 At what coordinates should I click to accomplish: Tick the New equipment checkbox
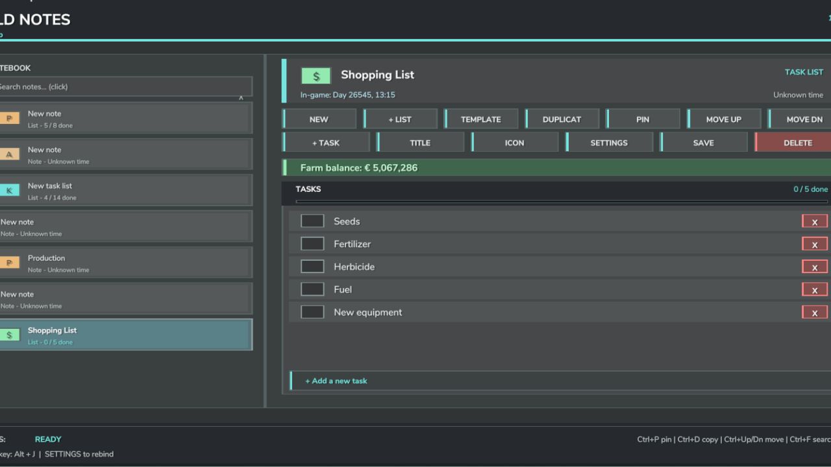pyautogui.click(x=312, y=312)
